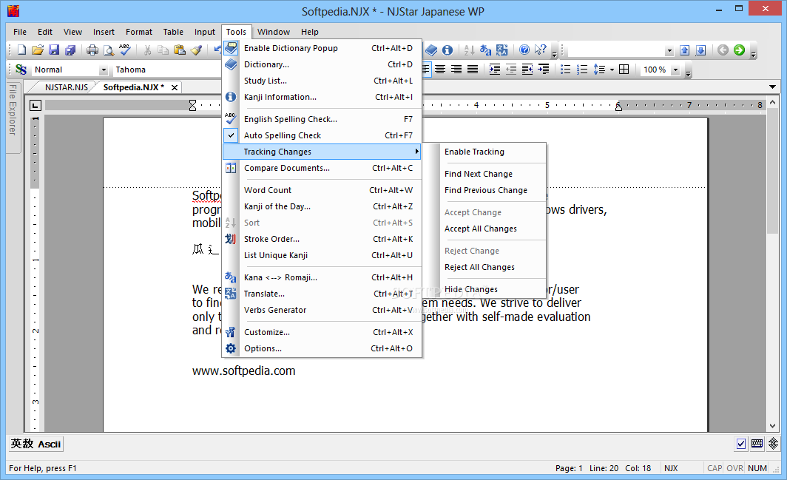Click the context help pointer icon
The image size is (787, 480).
tap(541, 50)
